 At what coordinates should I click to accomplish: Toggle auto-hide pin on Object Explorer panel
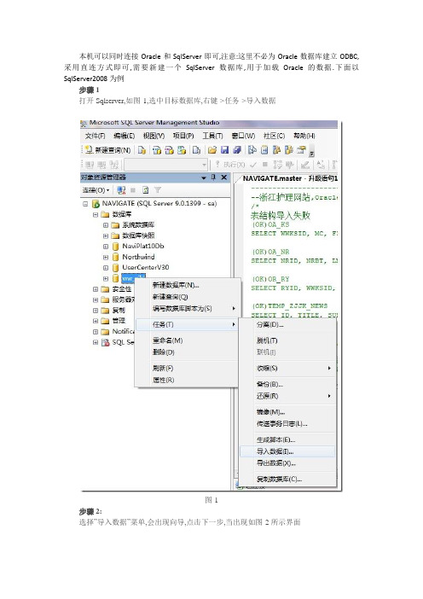[213, 177]
